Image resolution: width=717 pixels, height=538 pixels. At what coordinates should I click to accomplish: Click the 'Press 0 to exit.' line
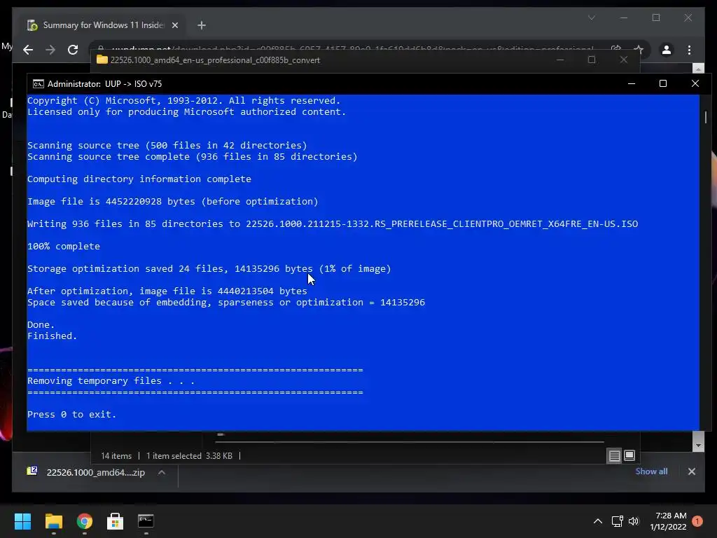72,414
